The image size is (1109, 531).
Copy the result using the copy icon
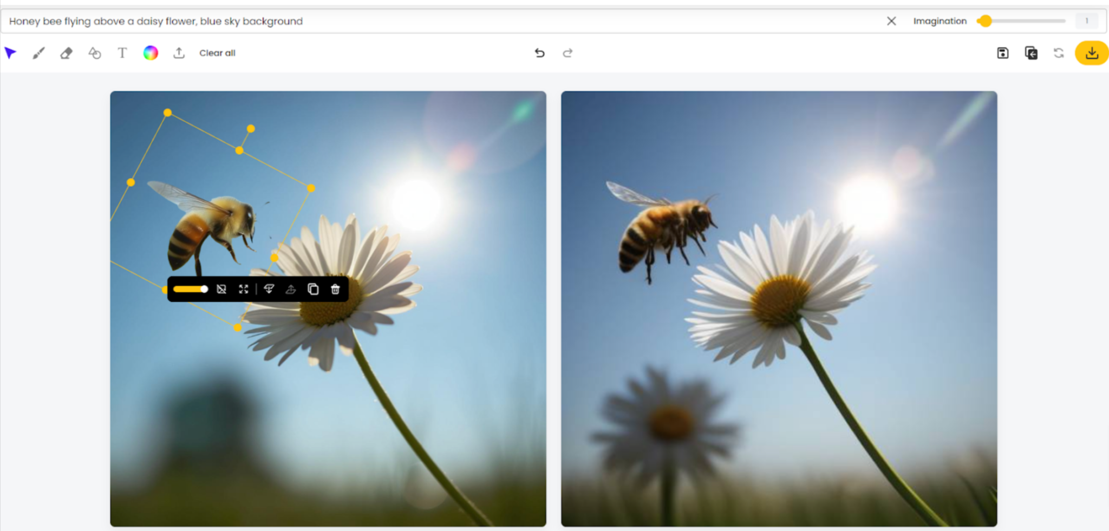point(1031,53)
